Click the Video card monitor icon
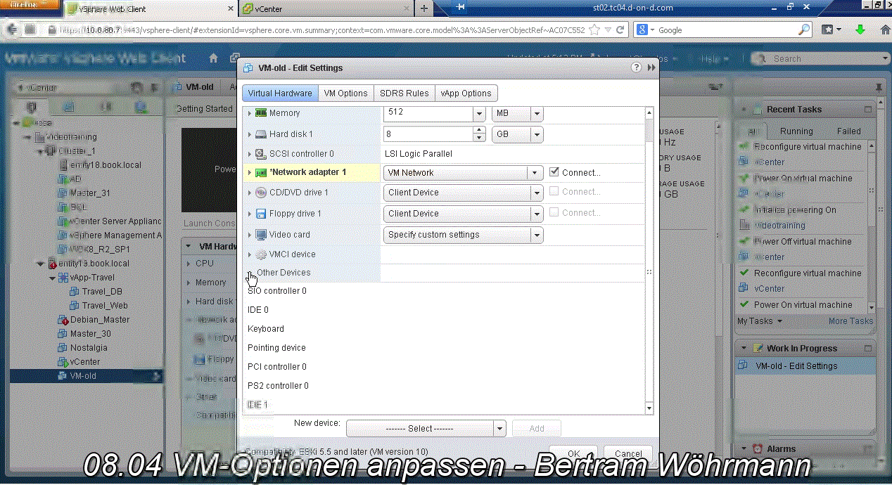This screenshot has width=892, height=485. [x=260, y=235]
